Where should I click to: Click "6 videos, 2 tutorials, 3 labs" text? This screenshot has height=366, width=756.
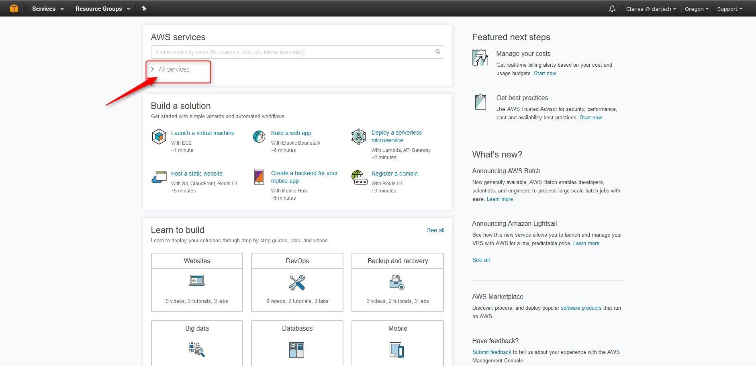click(297, 301)
